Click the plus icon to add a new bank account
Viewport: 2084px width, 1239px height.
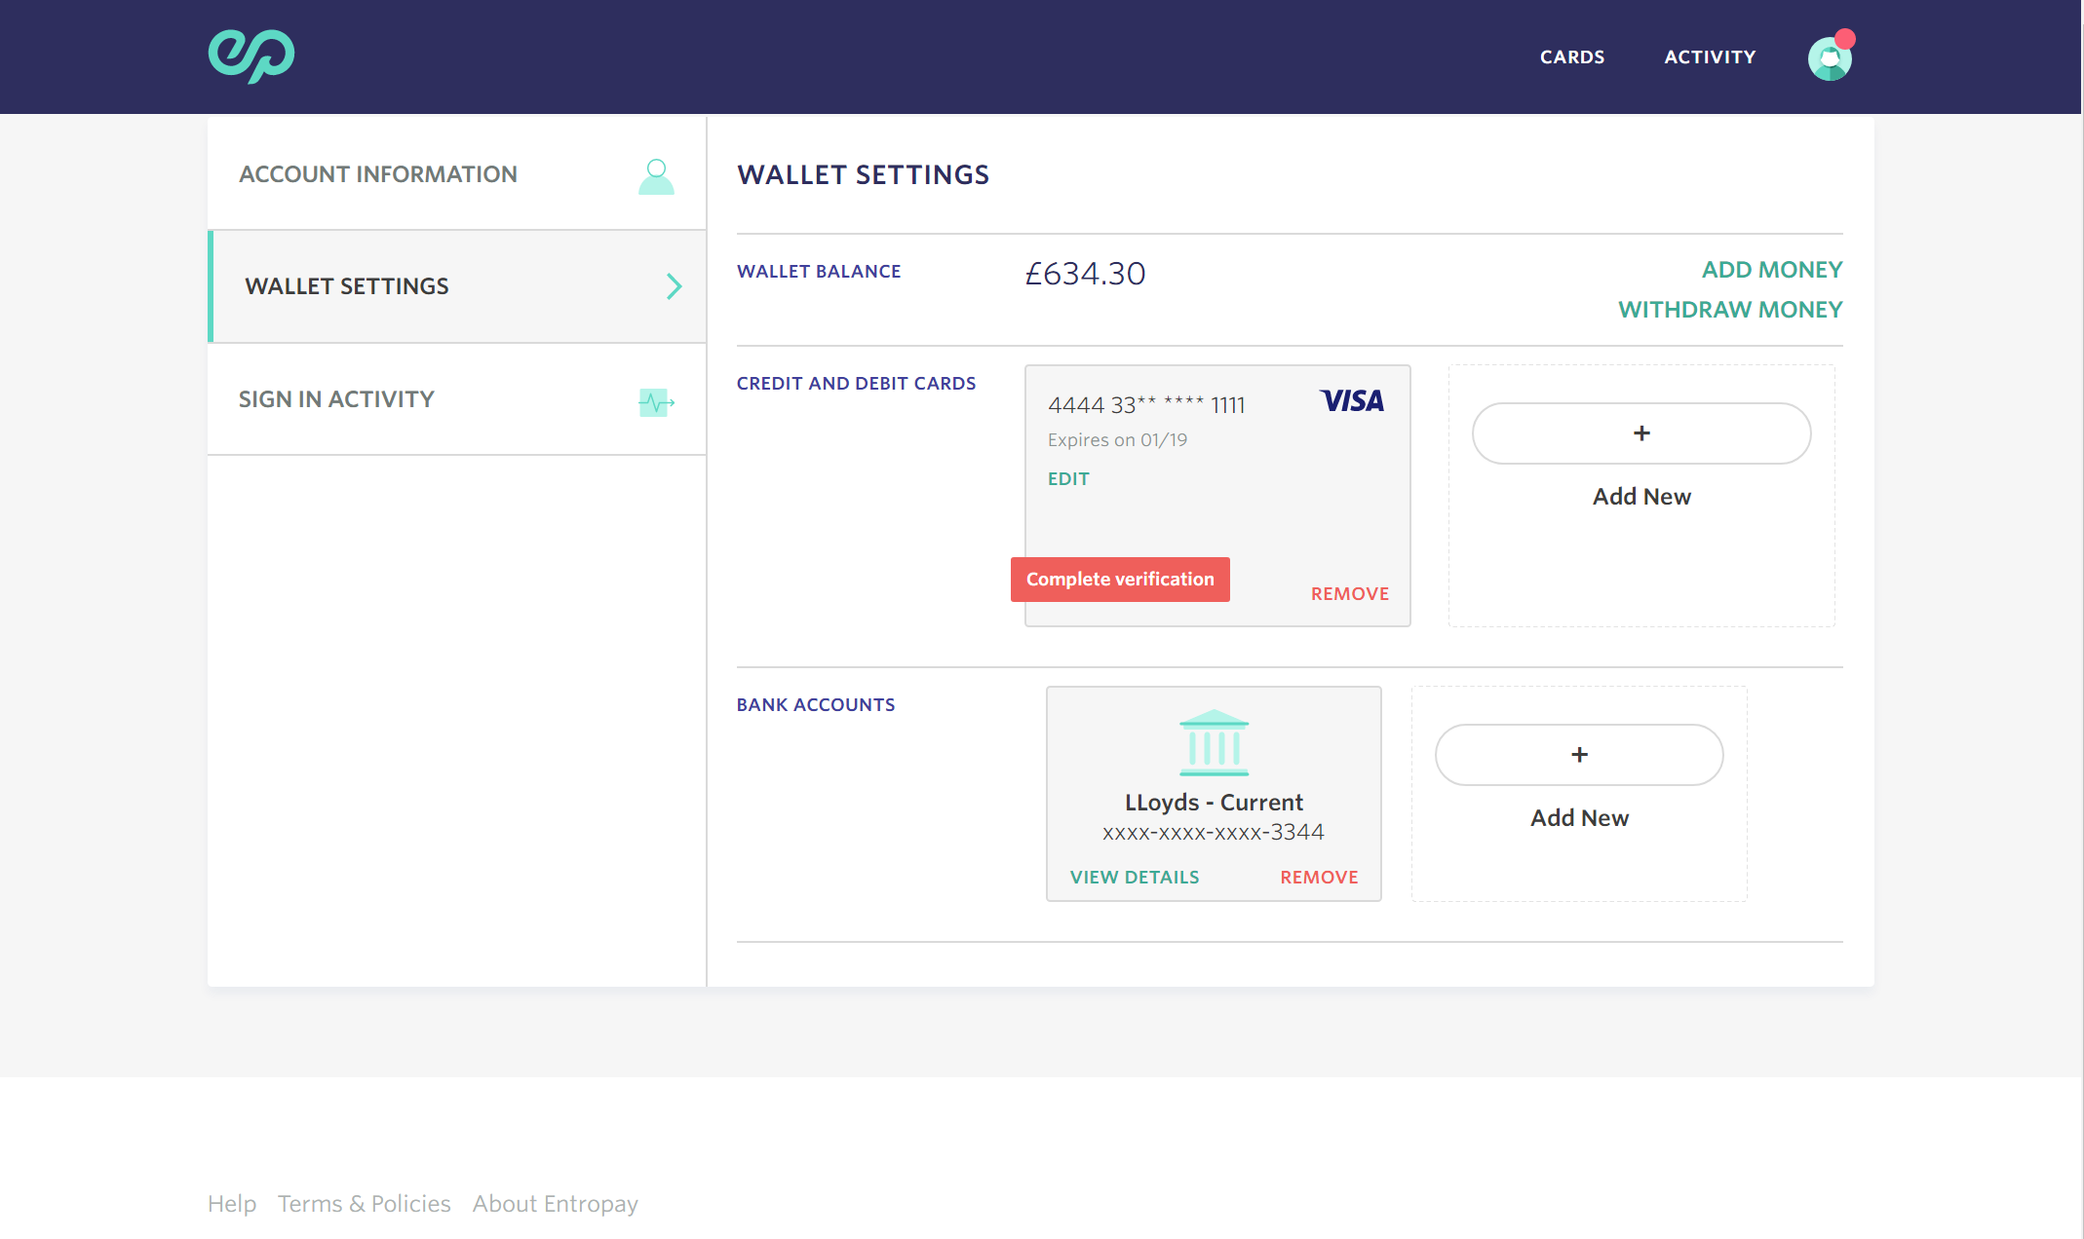1578,754
